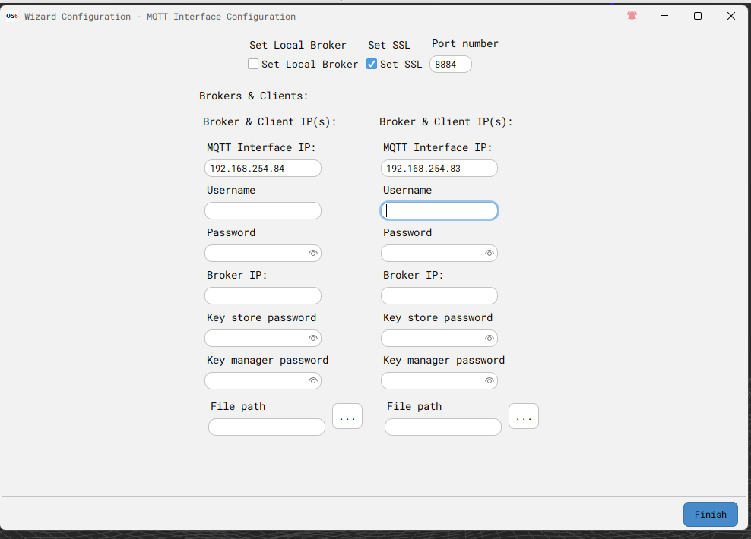The image size is (751, 539).
Task: Close the Wizard Configuration window
Action: point(731,16)
